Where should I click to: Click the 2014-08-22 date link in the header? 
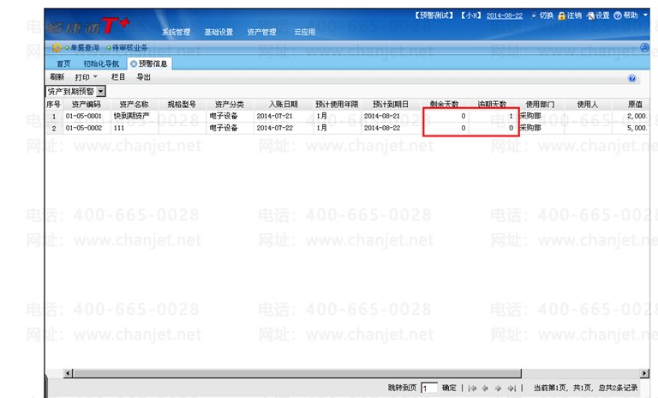[505, 15]
